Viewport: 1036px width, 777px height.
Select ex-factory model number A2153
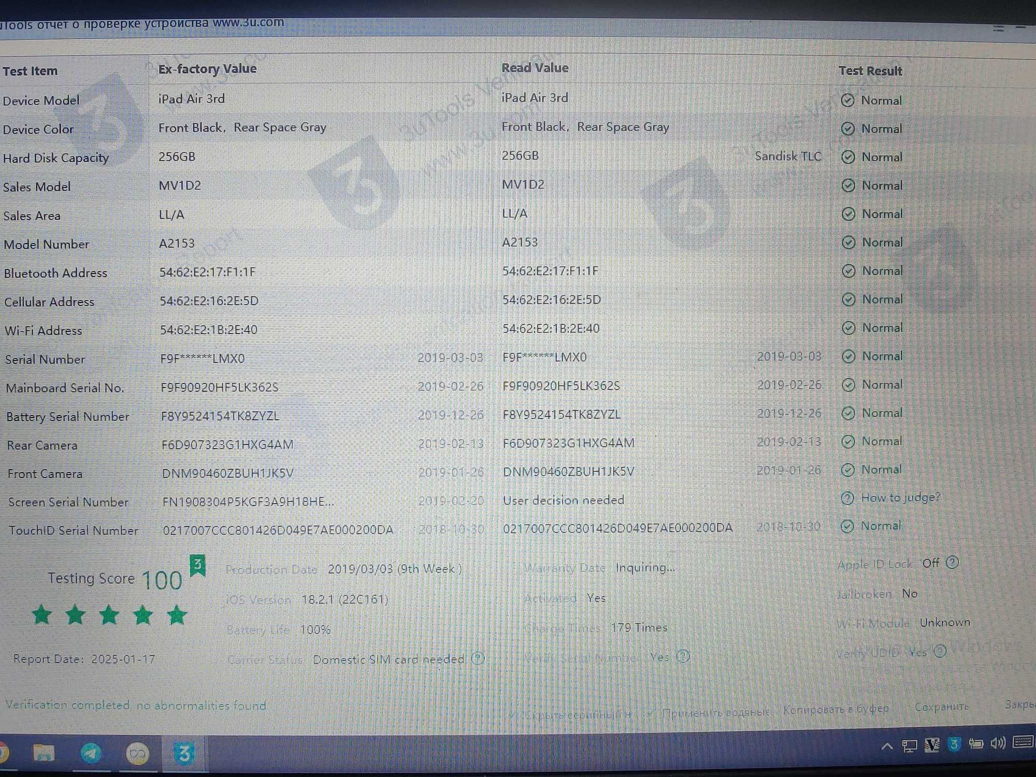[177, 243]
